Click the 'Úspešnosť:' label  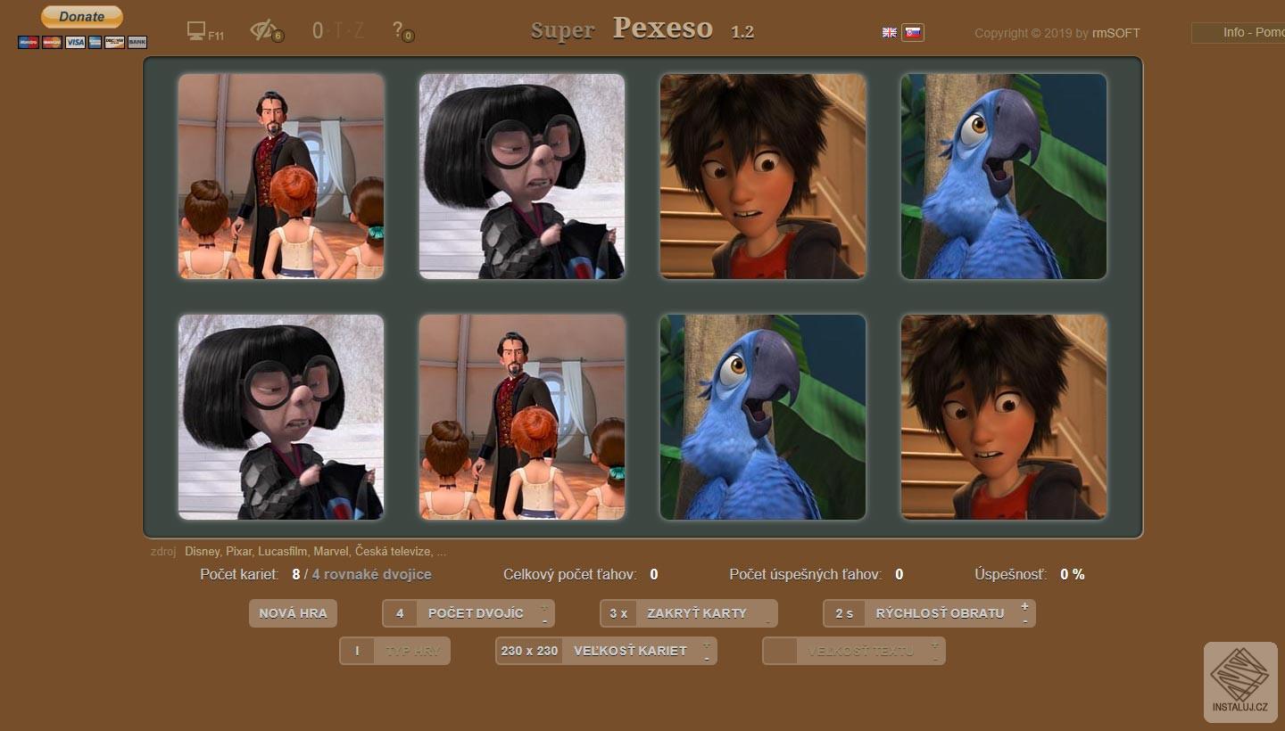click(1012, 575)
